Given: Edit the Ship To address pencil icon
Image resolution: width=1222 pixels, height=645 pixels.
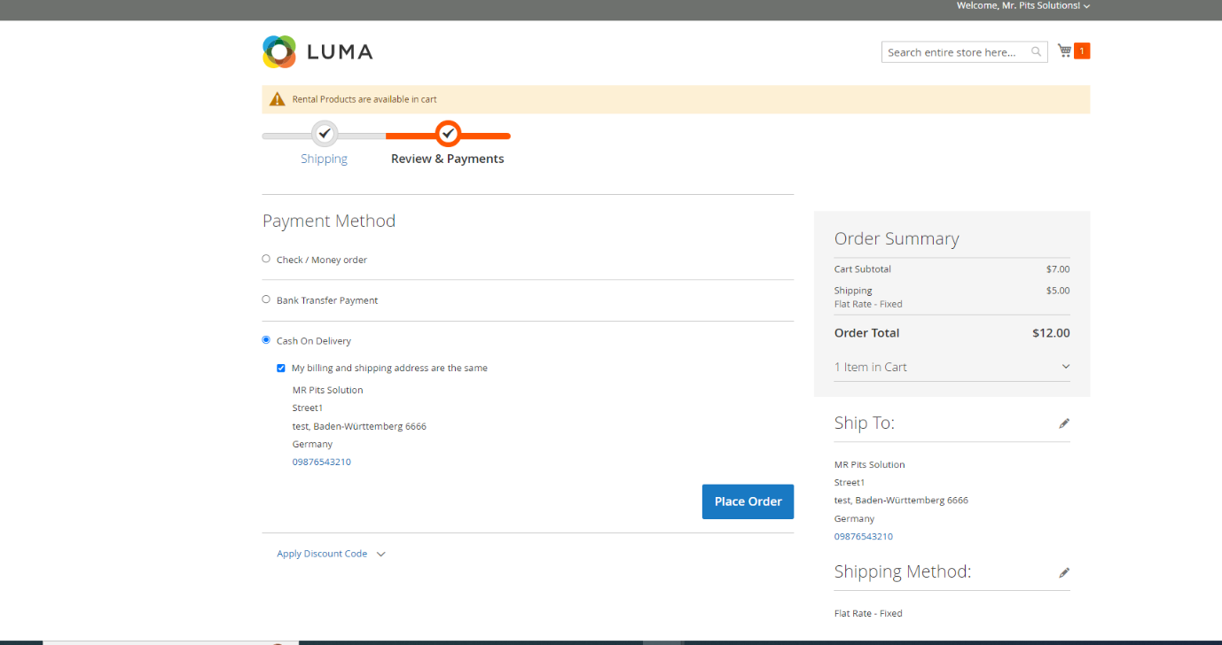Looking at the screenshot, I should (1064, 424).
